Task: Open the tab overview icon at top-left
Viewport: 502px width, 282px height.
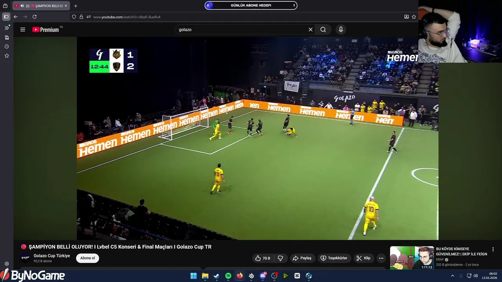Action: click(5, 6)
